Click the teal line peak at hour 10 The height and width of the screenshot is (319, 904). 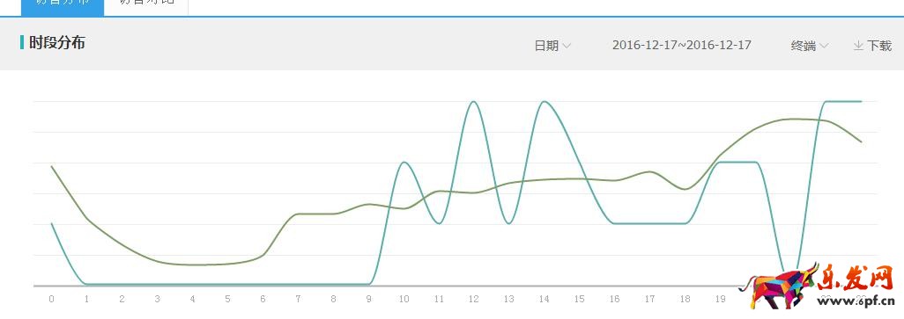pos(404,163)
